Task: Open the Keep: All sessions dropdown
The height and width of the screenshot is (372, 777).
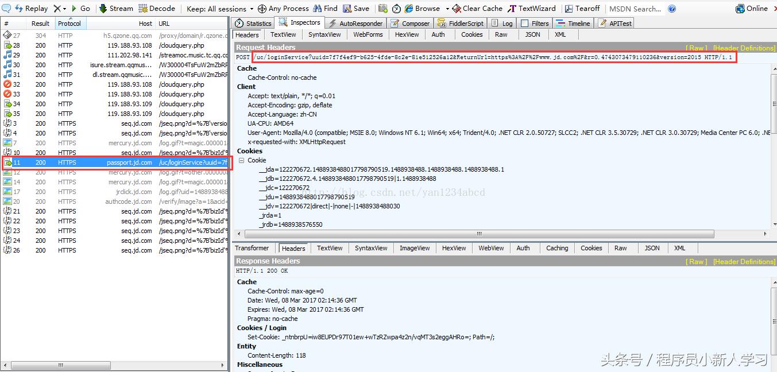Action: 218,8
